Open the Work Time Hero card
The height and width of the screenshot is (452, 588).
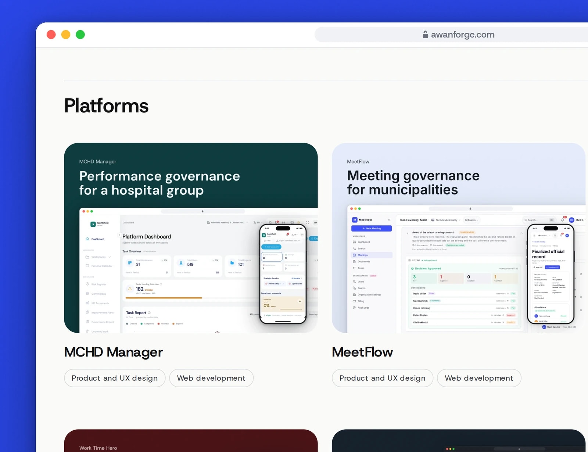191,441
